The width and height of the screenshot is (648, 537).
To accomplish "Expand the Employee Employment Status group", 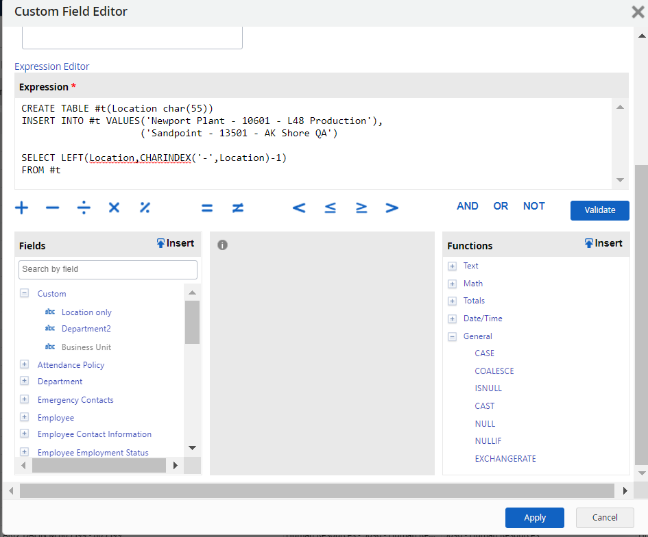I will [x=25, y=451].
